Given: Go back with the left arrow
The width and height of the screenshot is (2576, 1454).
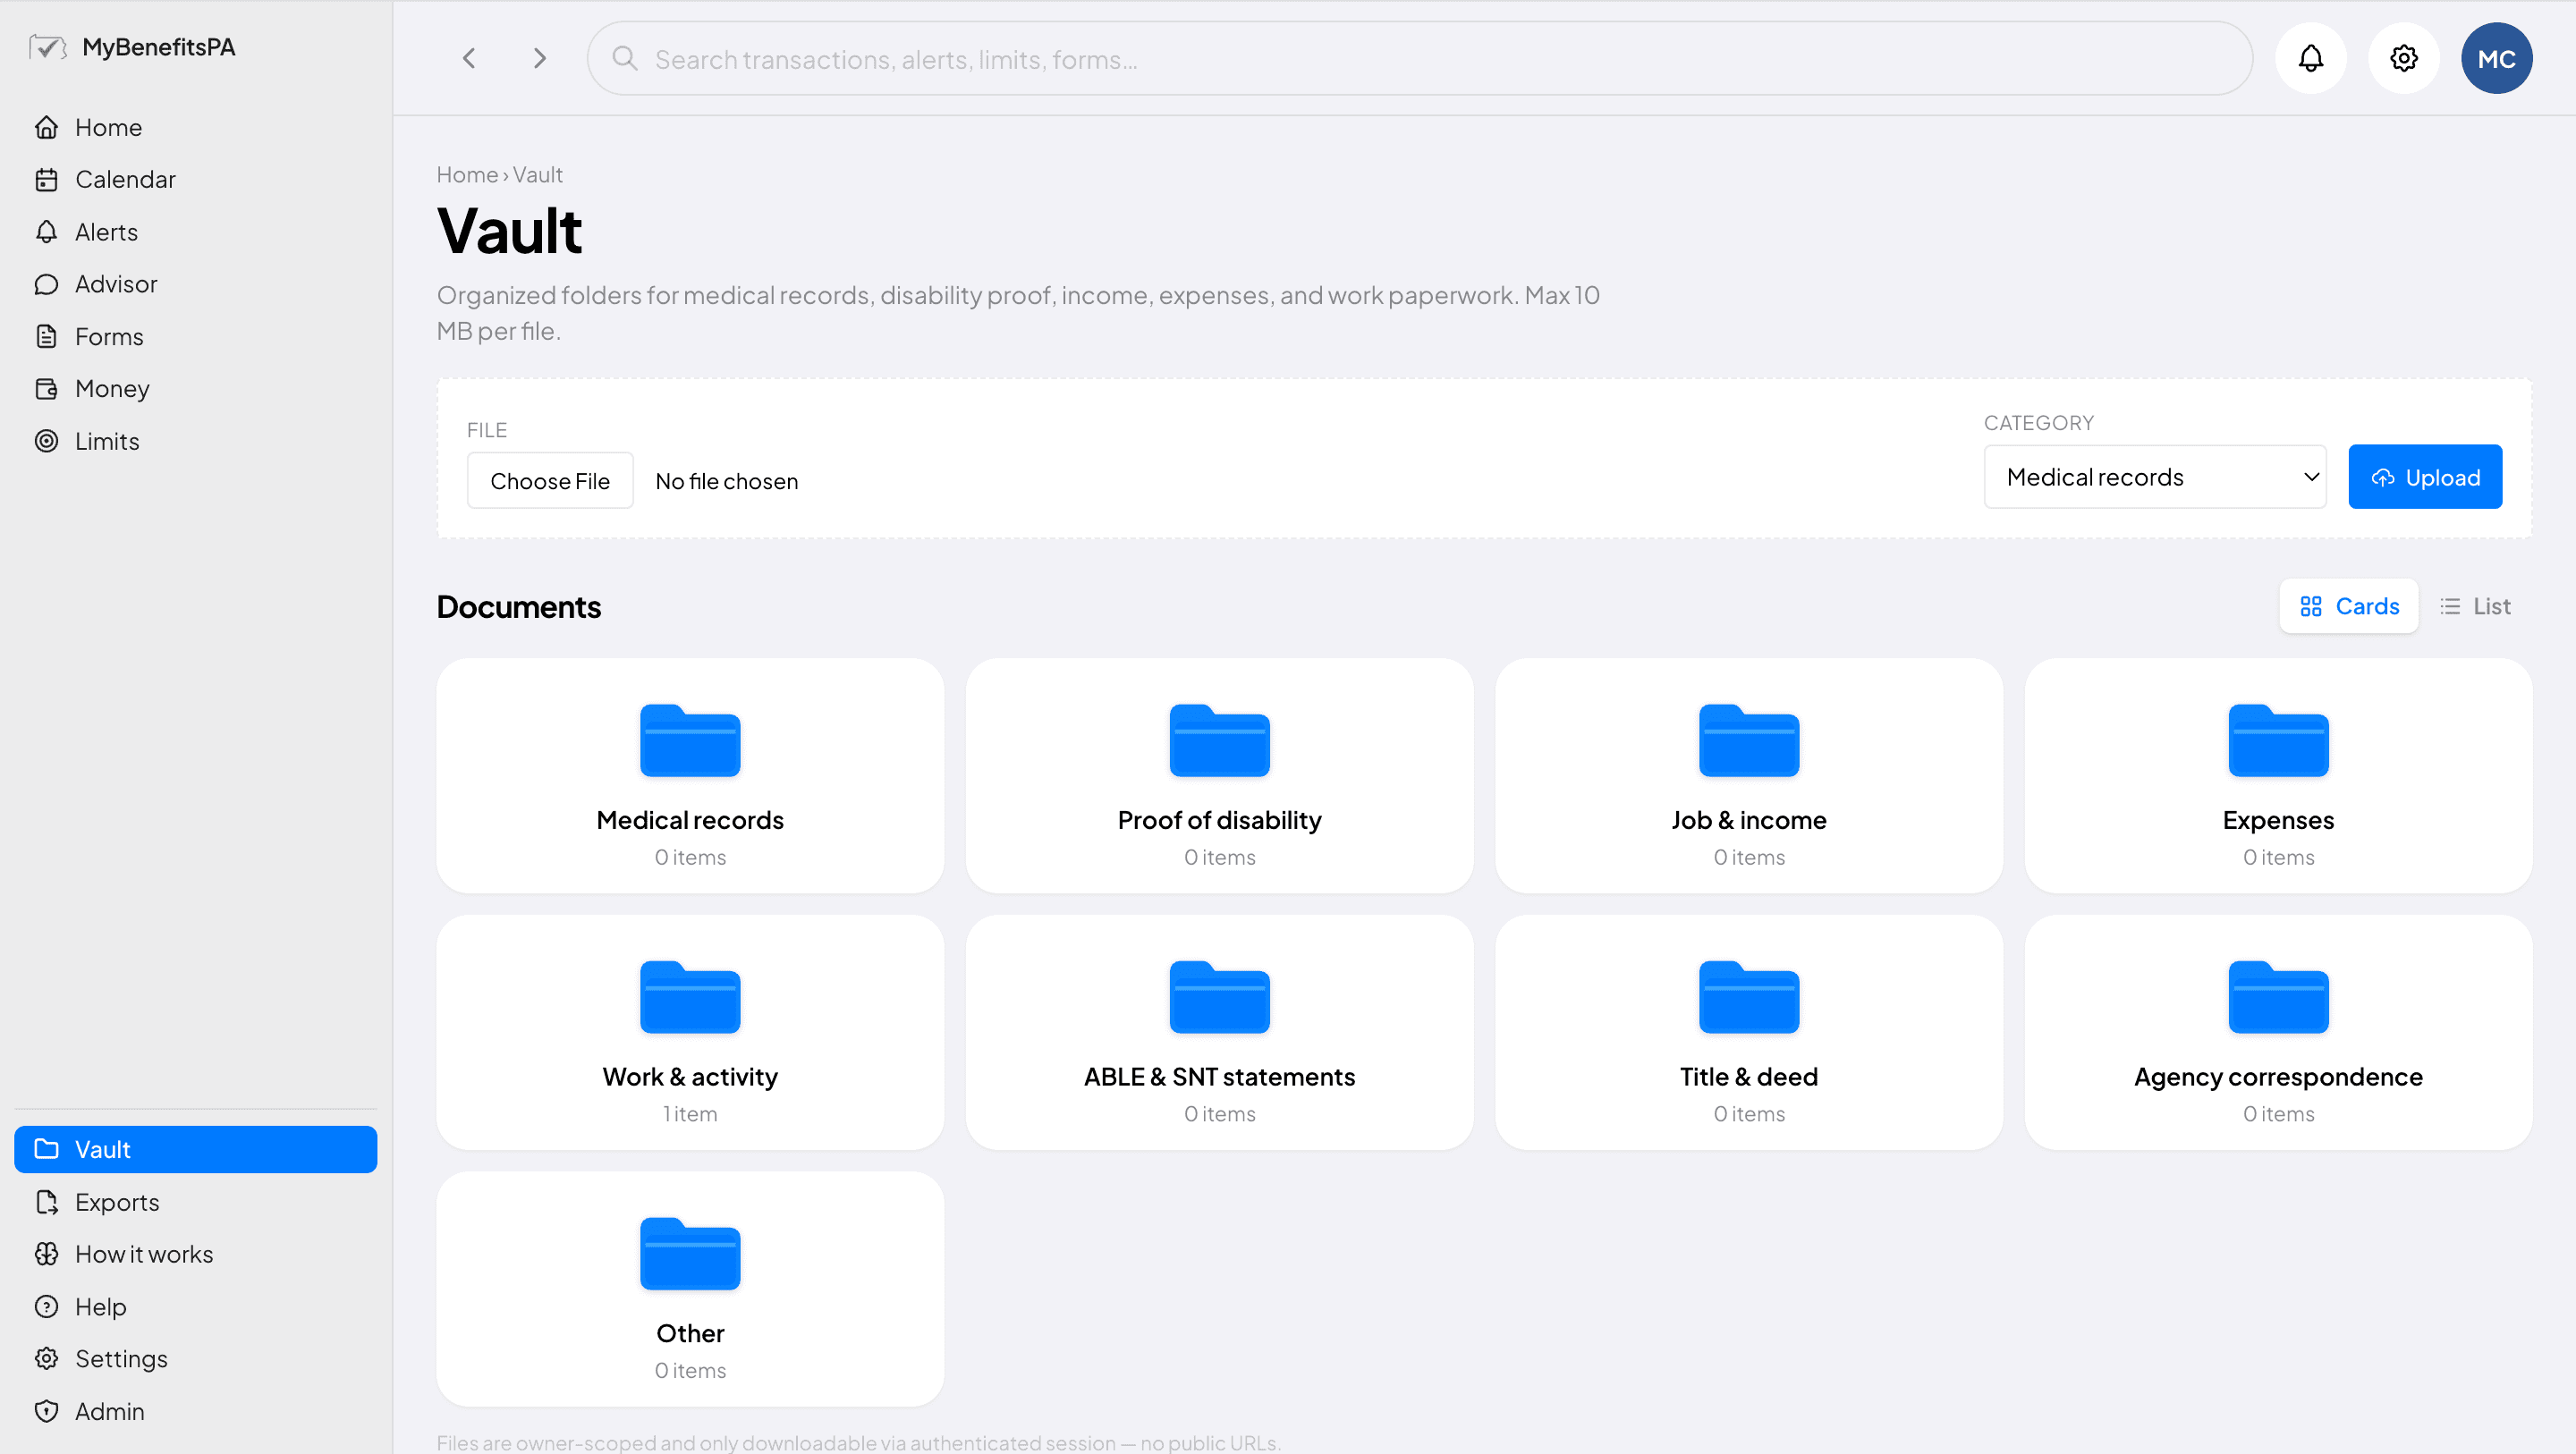Looking at the screenshot, I should coord(469,58).
